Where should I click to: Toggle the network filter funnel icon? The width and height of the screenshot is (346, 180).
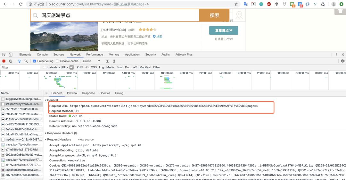point(20,61)
